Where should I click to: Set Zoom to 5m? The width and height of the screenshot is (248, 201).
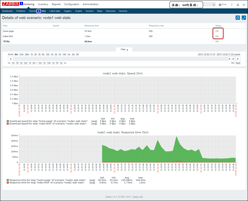point(16,54)
